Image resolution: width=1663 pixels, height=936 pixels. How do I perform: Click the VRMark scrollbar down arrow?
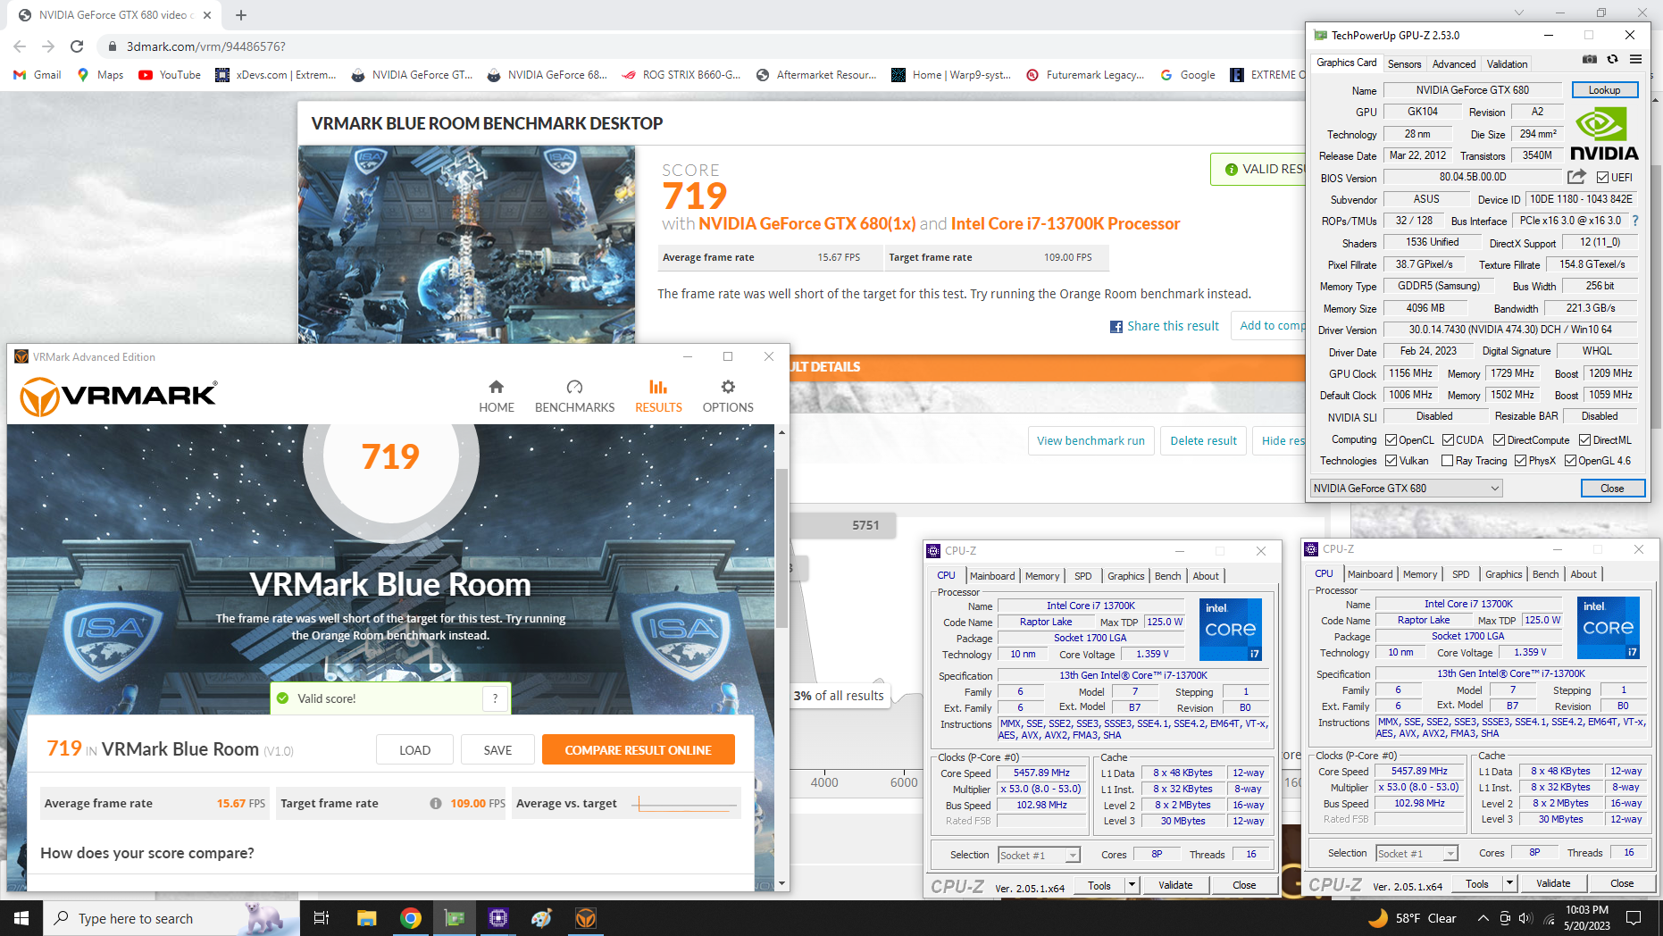[x=781, y=883]
